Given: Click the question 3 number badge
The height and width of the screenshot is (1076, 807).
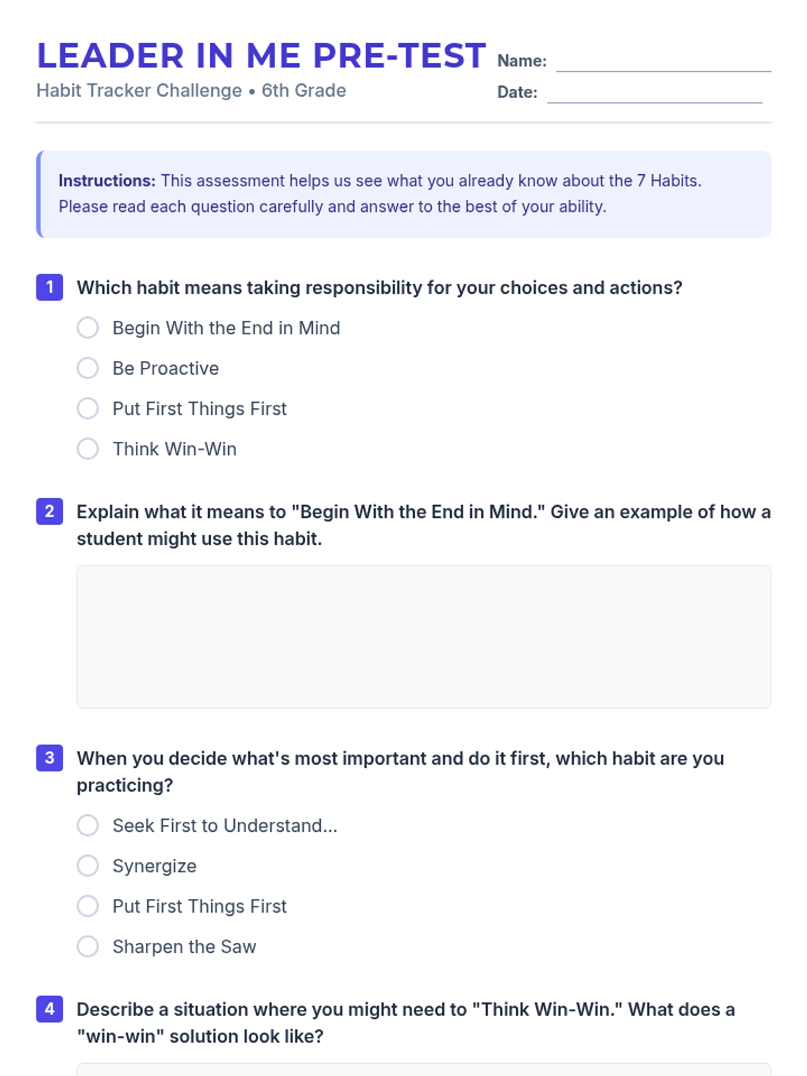Looking at the screenshot, I should (x=50, y=759).
